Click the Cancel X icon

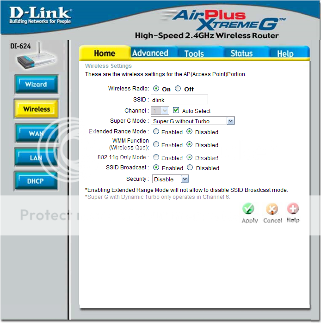(272, 209)
